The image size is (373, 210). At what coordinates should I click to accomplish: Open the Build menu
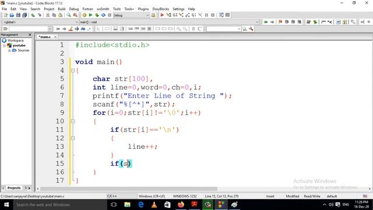point(62,9)
